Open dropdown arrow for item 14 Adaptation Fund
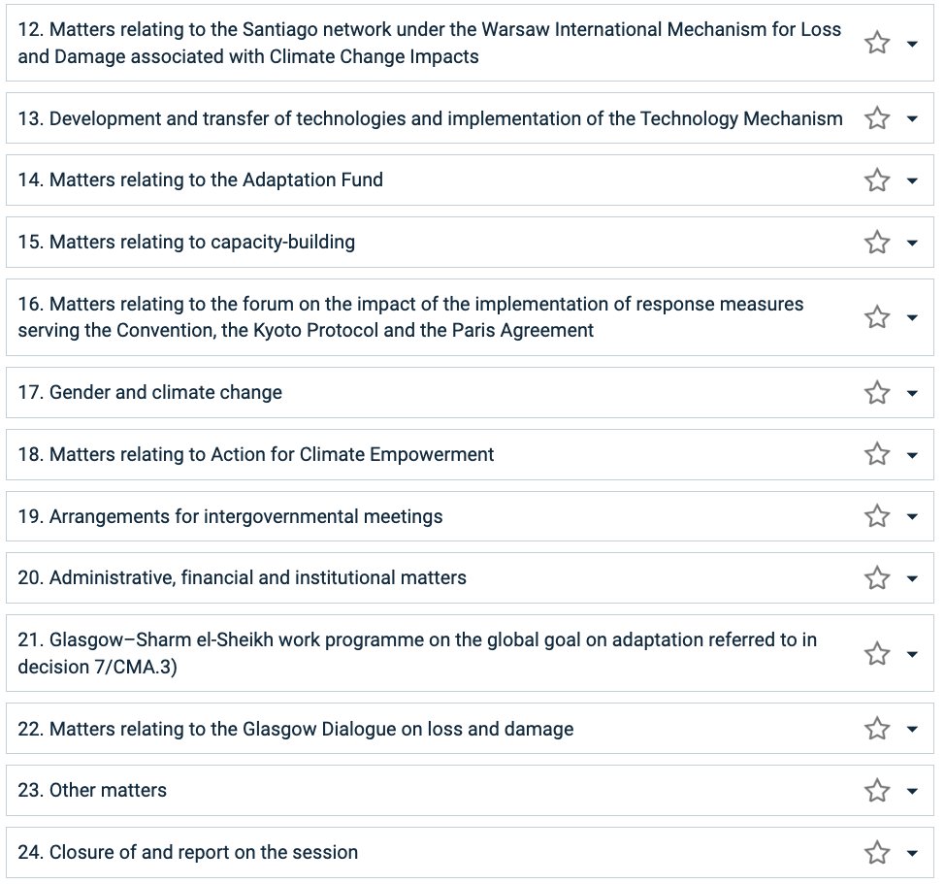The width and height of the screenshot is (945, 884). [x=912, y=180]
